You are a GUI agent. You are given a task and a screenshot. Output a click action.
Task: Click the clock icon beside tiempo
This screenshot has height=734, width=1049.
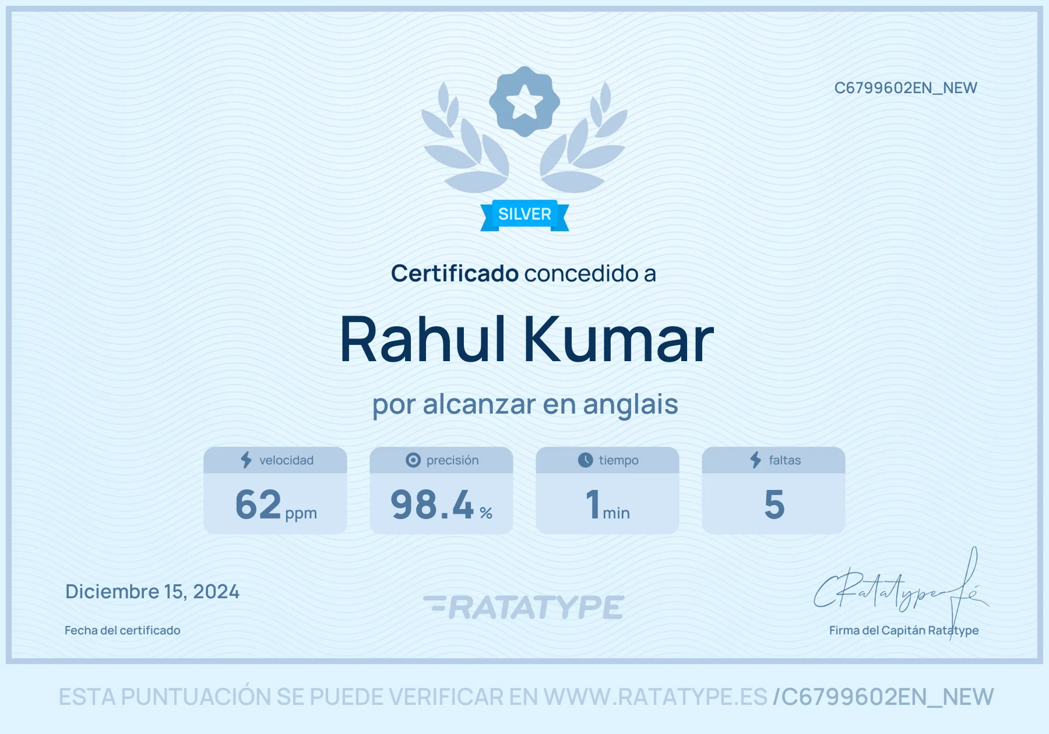585,460
